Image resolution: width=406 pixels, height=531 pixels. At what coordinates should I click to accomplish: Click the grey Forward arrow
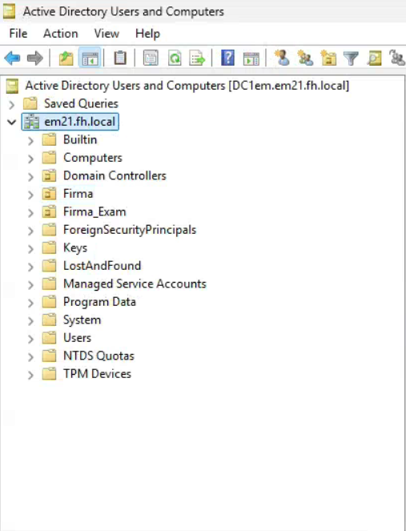(x=35, y=58)
